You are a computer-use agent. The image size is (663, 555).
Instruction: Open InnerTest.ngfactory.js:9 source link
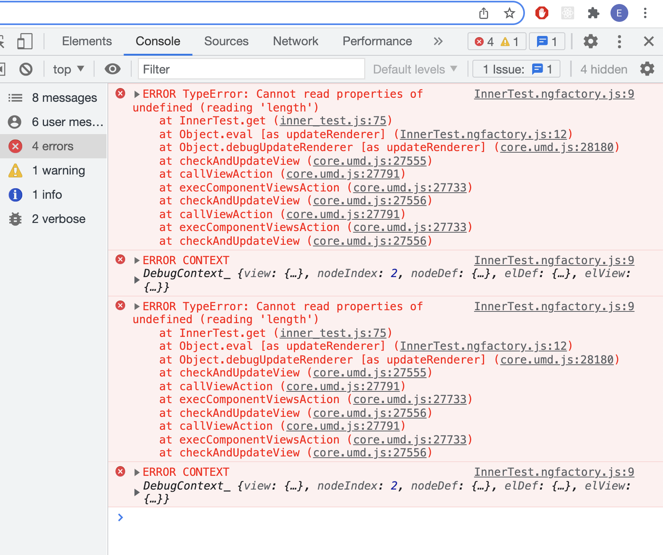pos(554,94)
